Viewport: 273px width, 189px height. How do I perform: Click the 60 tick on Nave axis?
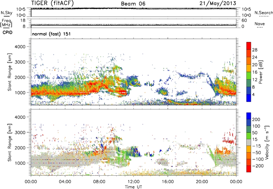pos(244,20)
